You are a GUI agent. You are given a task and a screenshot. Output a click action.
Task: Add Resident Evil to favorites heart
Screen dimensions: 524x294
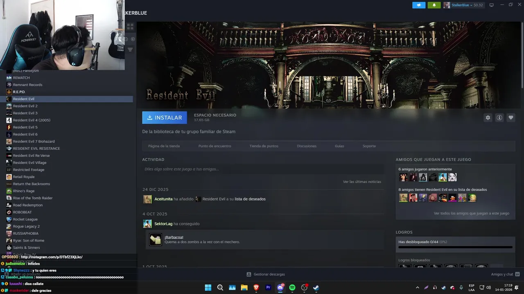[511, 118]
